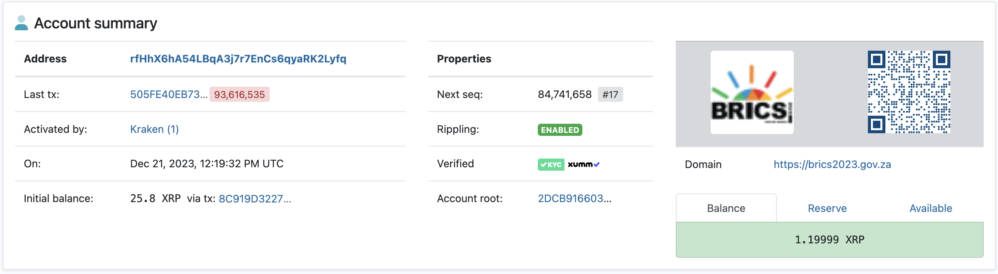Click the account QR code
This screenshot has width=998, height=274.
[x=908, y=92]
